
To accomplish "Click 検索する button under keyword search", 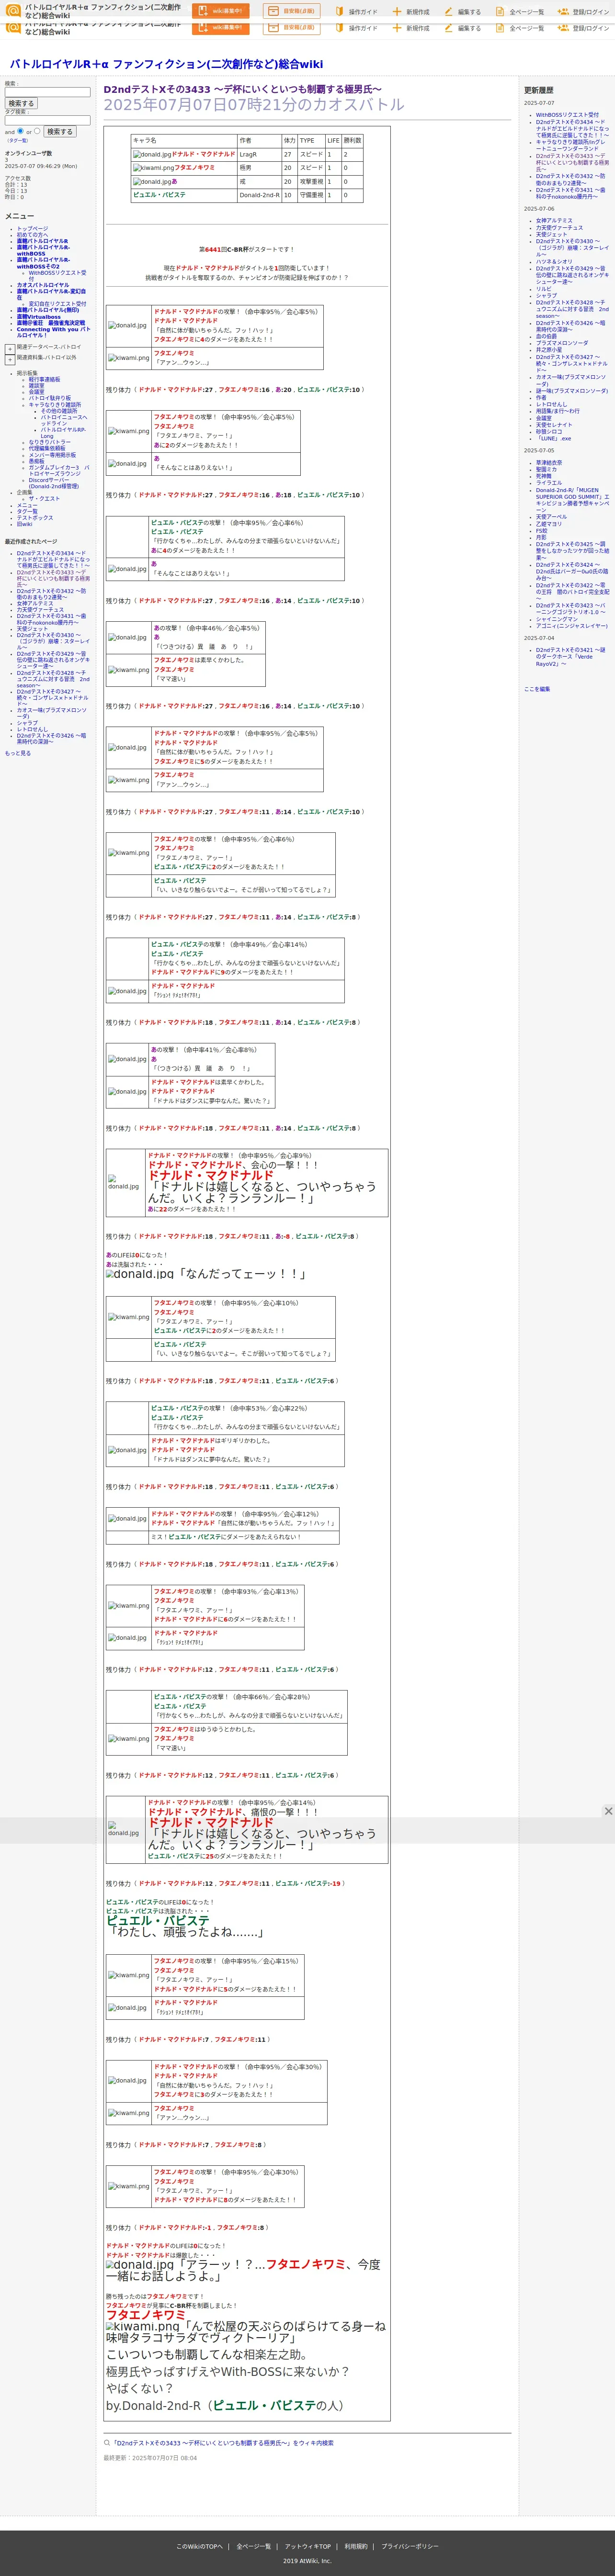I will click(21, 103).
